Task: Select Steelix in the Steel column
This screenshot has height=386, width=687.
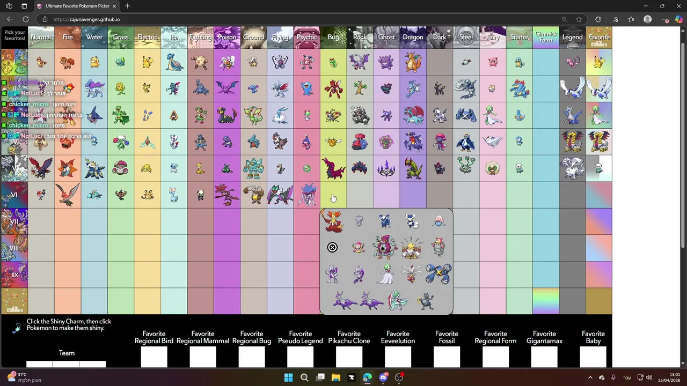Action: 466,88
